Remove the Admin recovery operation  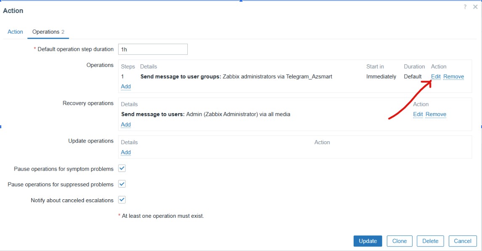[x=436, y=114]
